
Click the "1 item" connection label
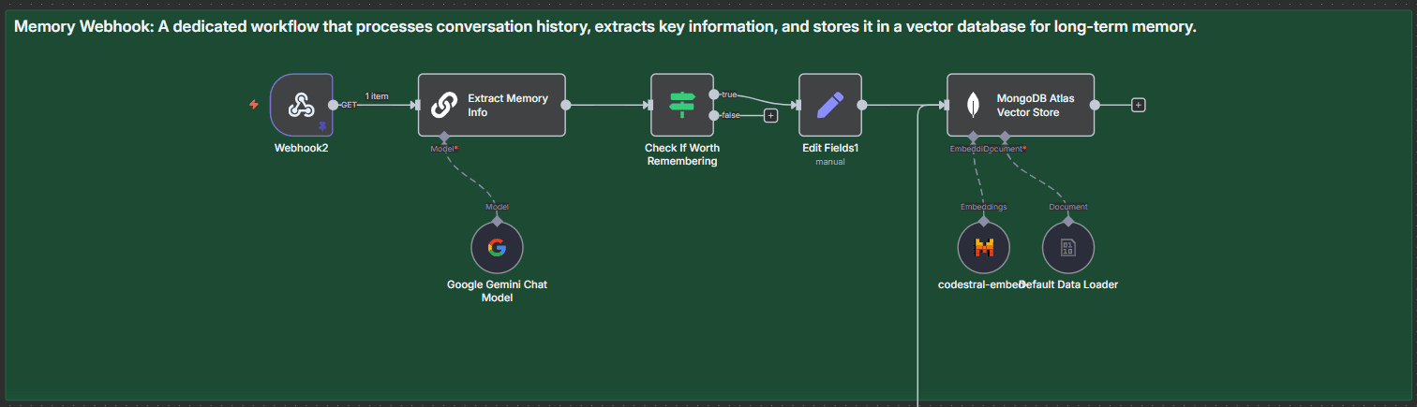pyautogui.click(x=377, y=95)
